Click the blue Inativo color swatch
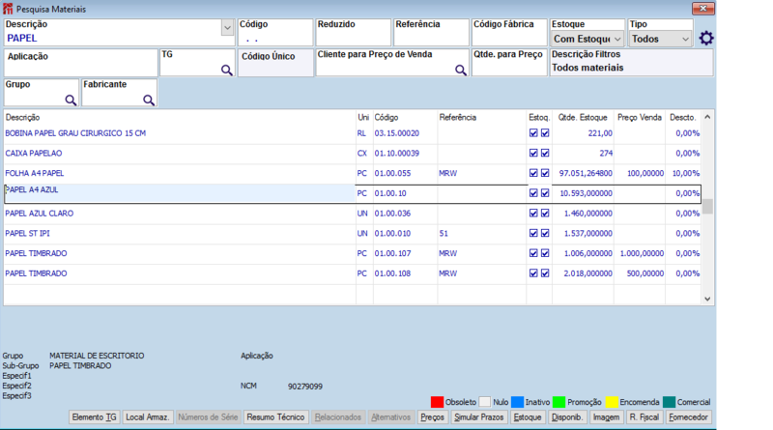This screenshot has width=773, height=430. click(x=517, y=402)
